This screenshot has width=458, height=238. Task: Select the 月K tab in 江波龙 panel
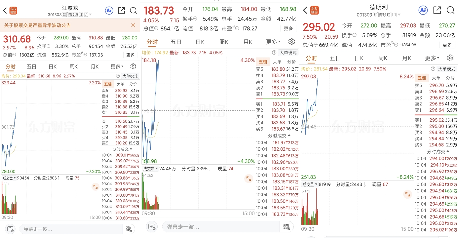pyautogui.click(x=95, y=66)
